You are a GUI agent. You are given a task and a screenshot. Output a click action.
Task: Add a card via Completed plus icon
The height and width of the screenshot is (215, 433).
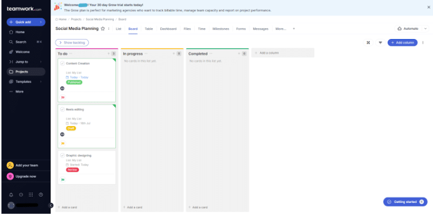[239, 54]
